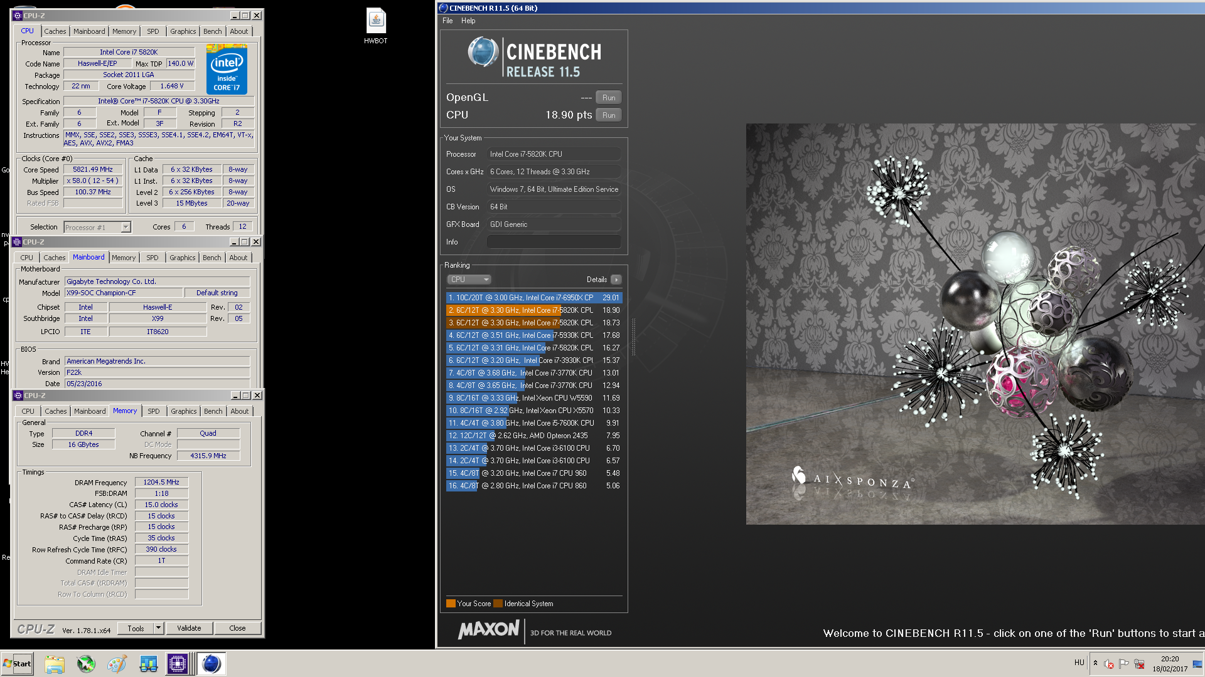This screenshot has height=677, width=1205.
Task: Click the multiplier value x 58.0
Action: click(x=93, y=181)
